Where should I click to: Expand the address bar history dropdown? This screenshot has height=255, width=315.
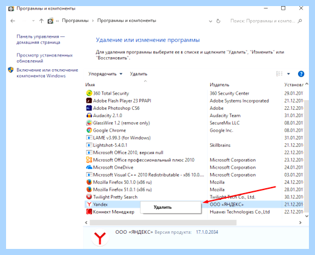click(x=210, y=21)
